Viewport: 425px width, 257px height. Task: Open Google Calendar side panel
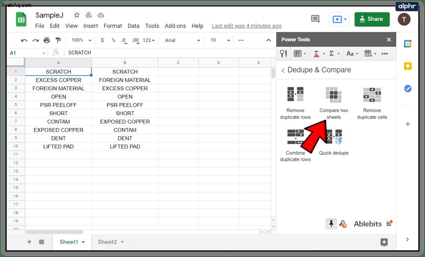408,44
